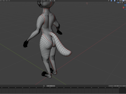Screen dimensions: 126x94
Task: Toggle the preview range clock icon
Action: (x=115, y=86)
